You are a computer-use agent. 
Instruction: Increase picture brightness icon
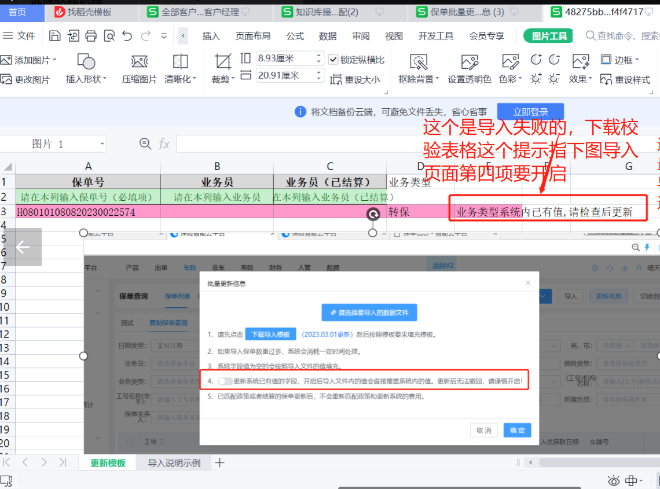(x=536, y=79)
